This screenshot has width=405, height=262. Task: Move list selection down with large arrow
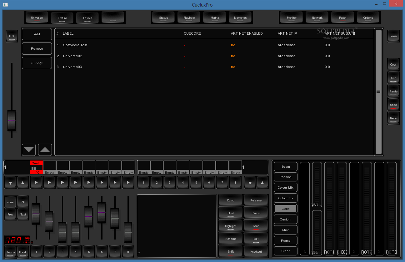[x=29, y=150]
